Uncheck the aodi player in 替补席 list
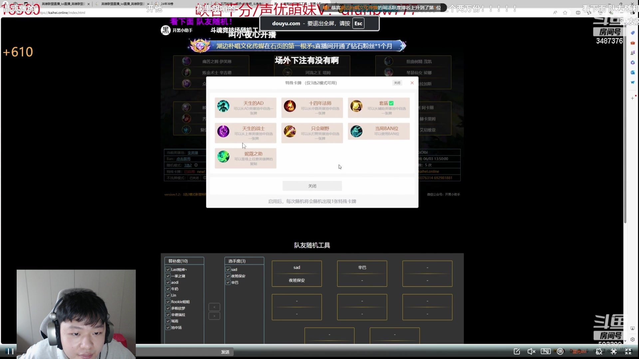 [x=168, y=282]
